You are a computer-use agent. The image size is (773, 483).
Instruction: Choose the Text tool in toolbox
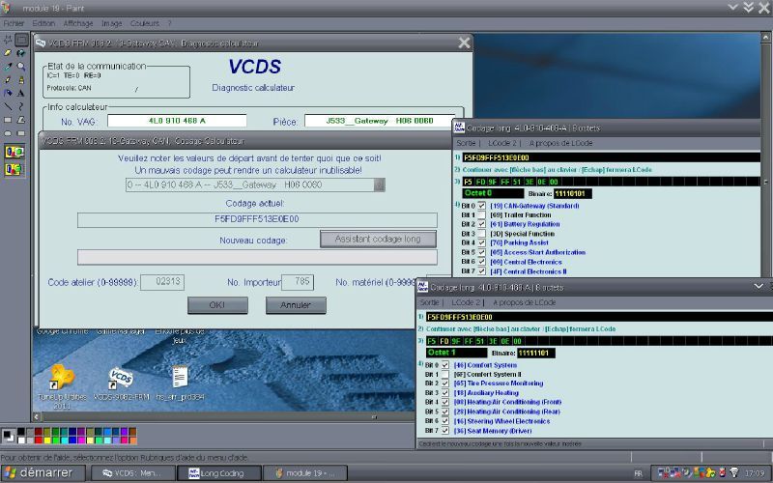21,94
